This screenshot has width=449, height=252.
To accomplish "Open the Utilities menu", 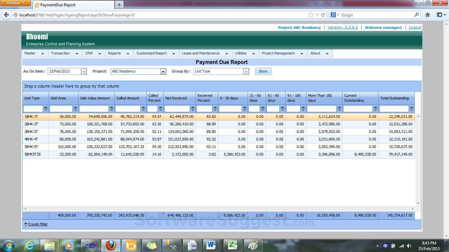I will [x=246, y=53].
